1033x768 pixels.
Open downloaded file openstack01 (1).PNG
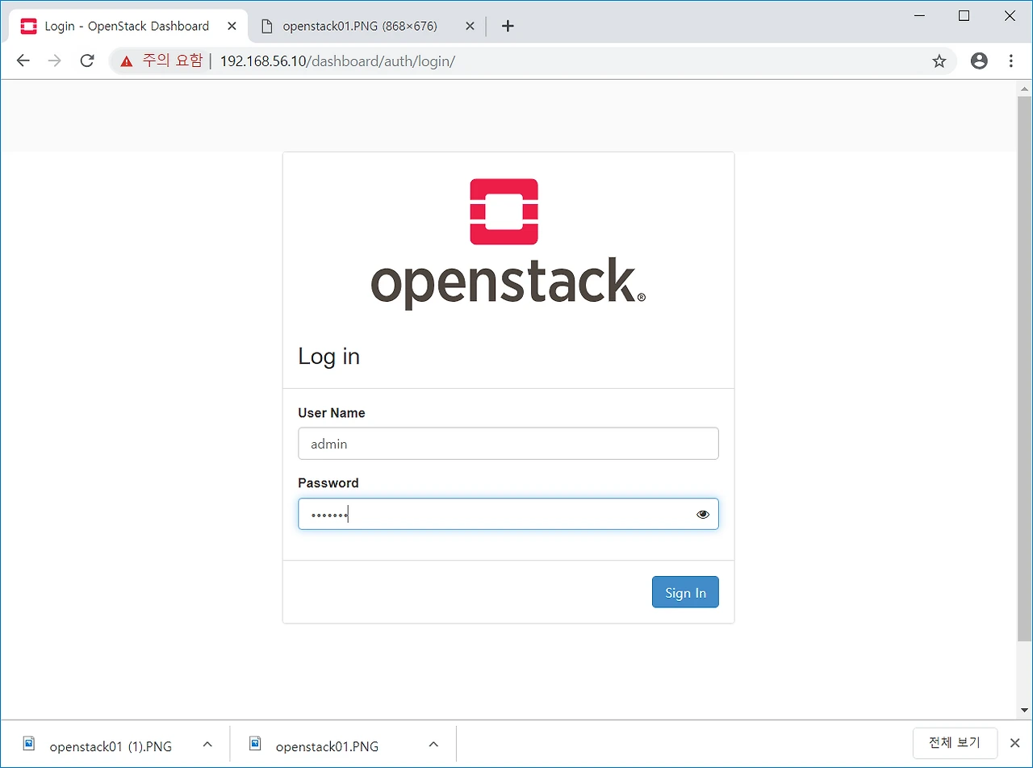click(111, 745)
